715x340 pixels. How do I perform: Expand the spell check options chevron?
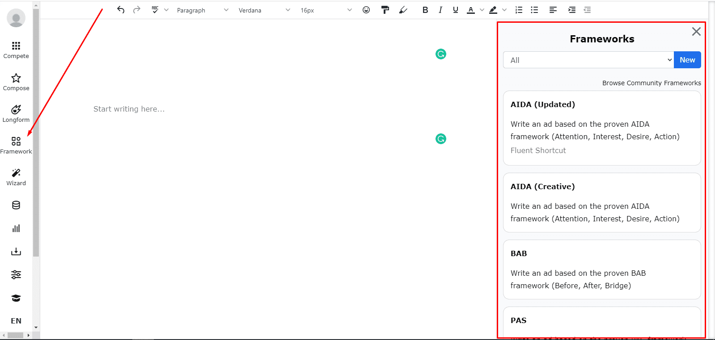(x=166, y=10)
